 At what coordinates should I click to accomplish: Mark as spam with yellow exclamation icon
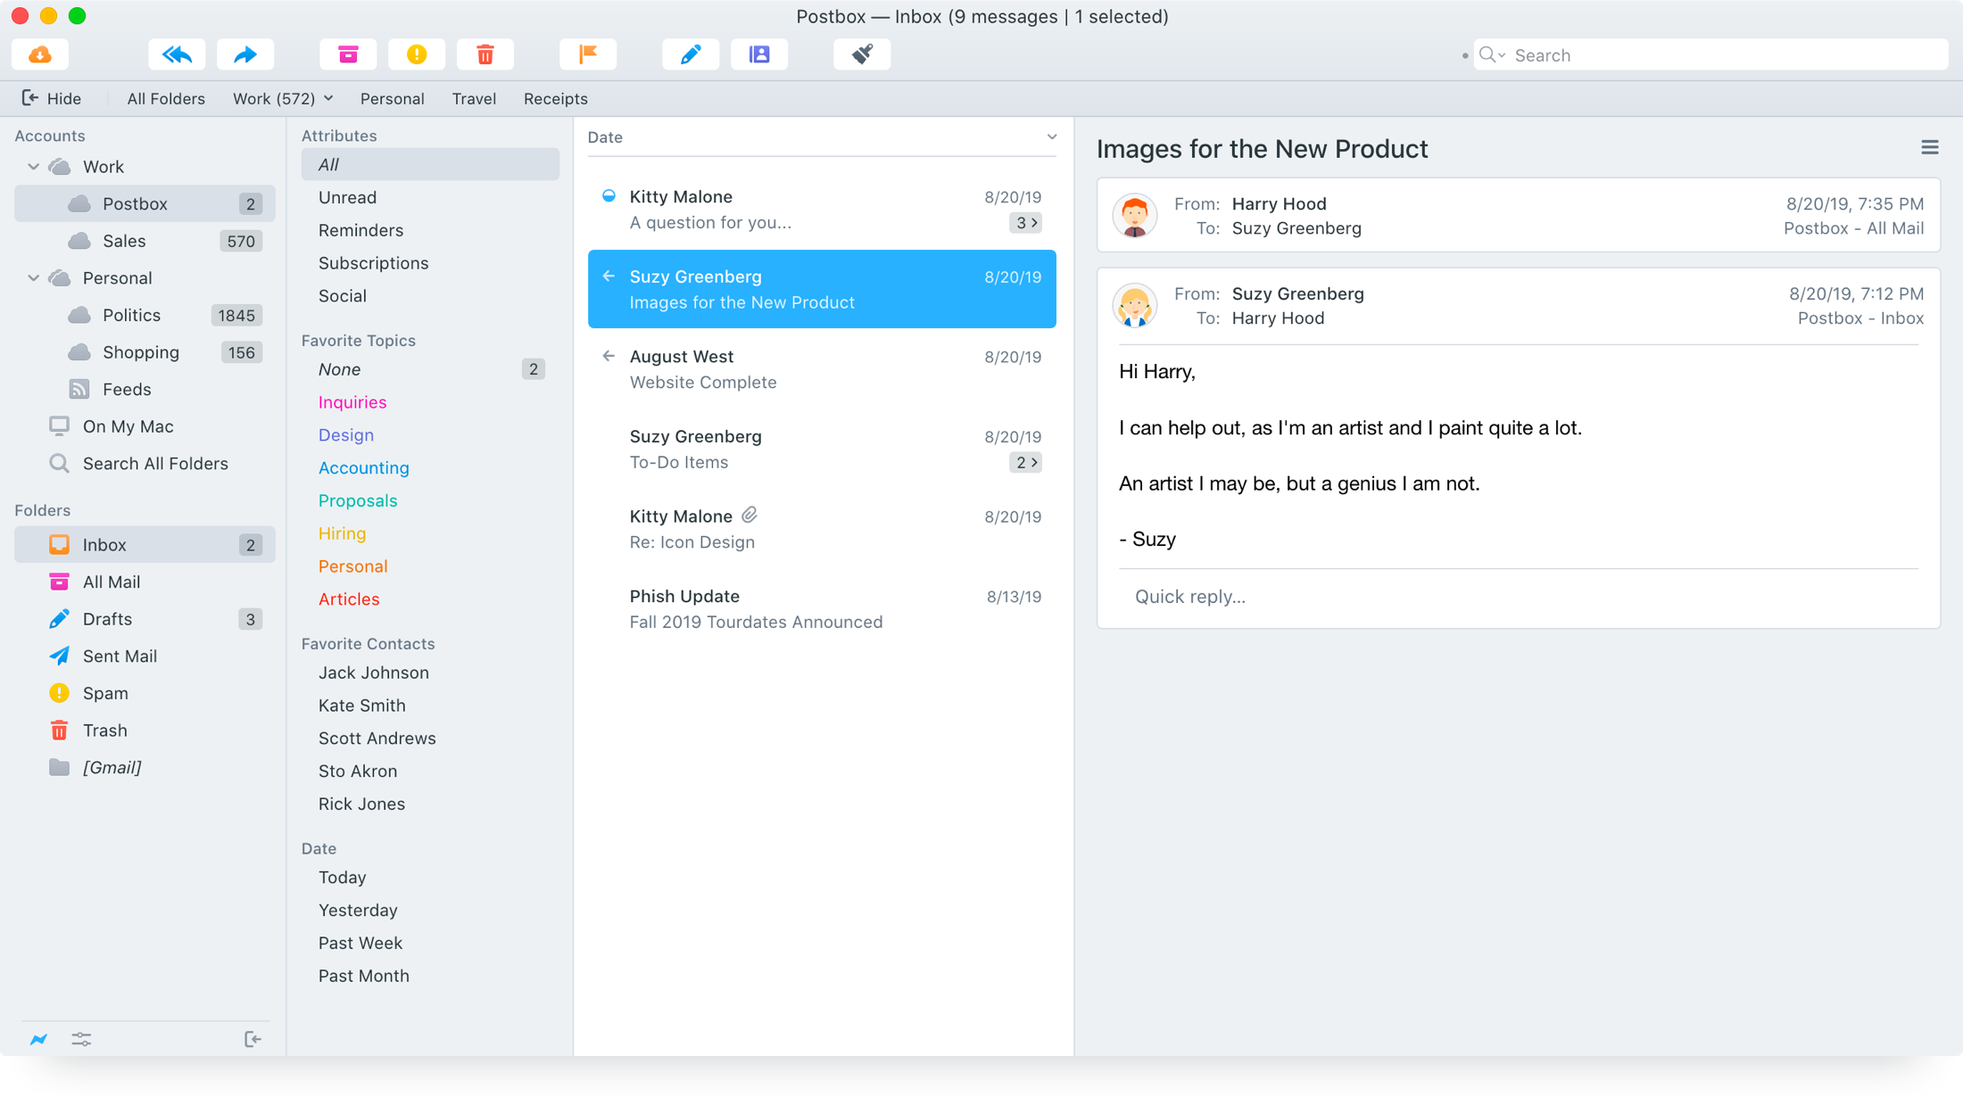(x=417, y=55)
